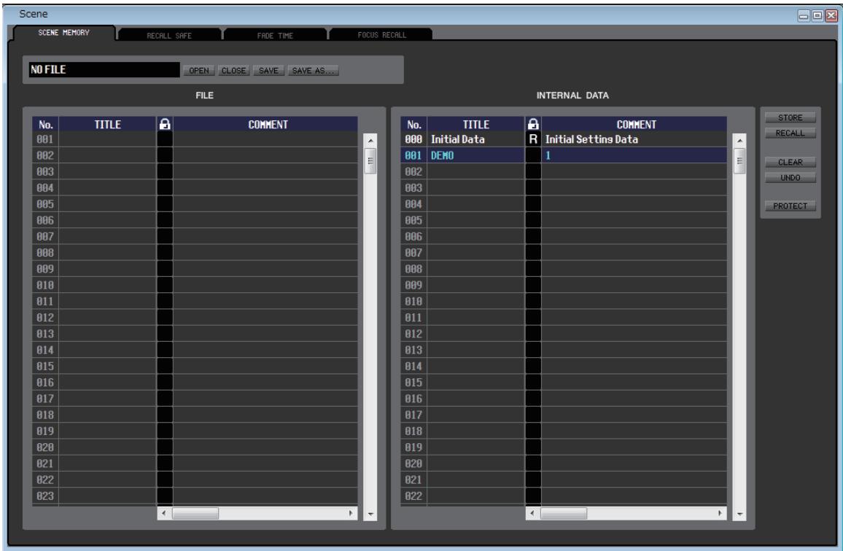The height and width of the screenshot is (551, 843).
Task: Click the OPEN file button
Action: 199,71
